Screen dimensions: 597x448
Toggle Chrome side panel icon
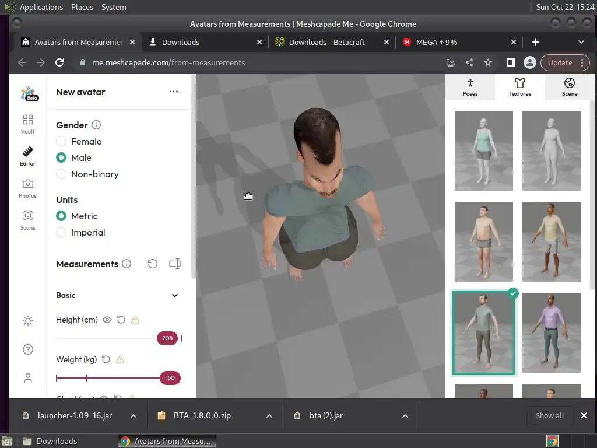511,62
